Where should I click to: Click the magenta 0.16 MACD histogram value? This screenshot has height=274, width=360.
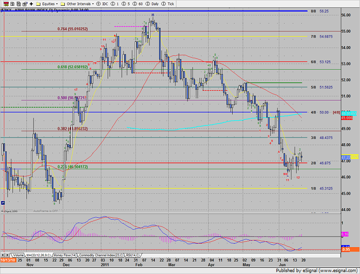tap(345, 234)
